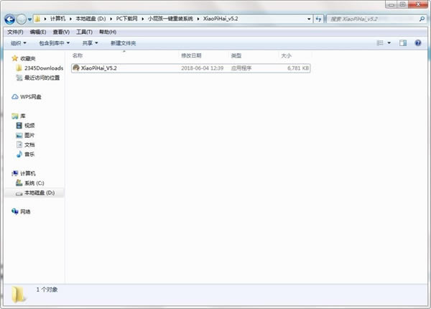Click the network icon beside 网络
This screenshot has width=431, height=309.
point(15,211)
